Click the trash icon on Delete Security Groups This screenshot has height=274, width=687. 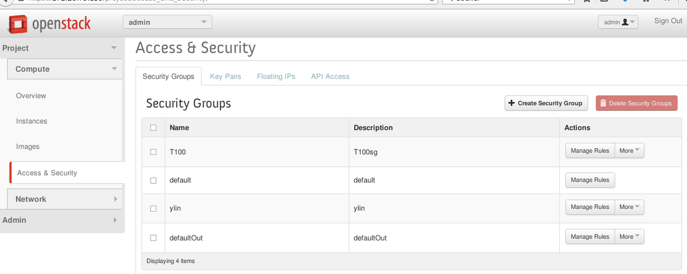(603, 103)
